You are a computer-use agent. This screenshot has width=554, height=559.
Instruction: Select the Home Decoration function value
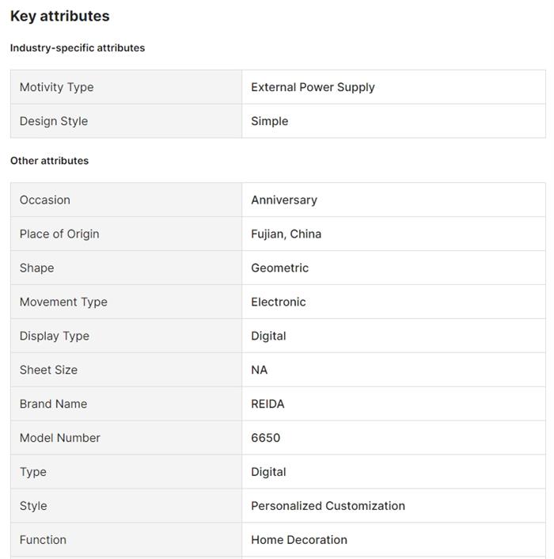[299, 540]
